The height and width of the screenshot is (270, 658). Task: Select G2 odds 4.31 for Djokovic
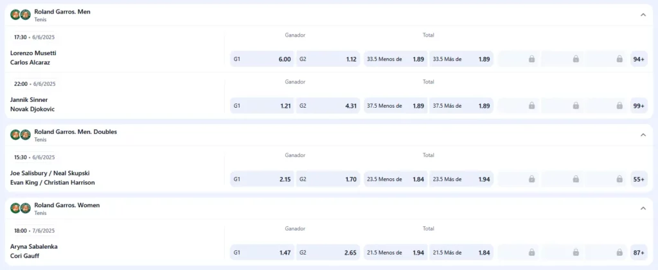(x=328, y=106)
